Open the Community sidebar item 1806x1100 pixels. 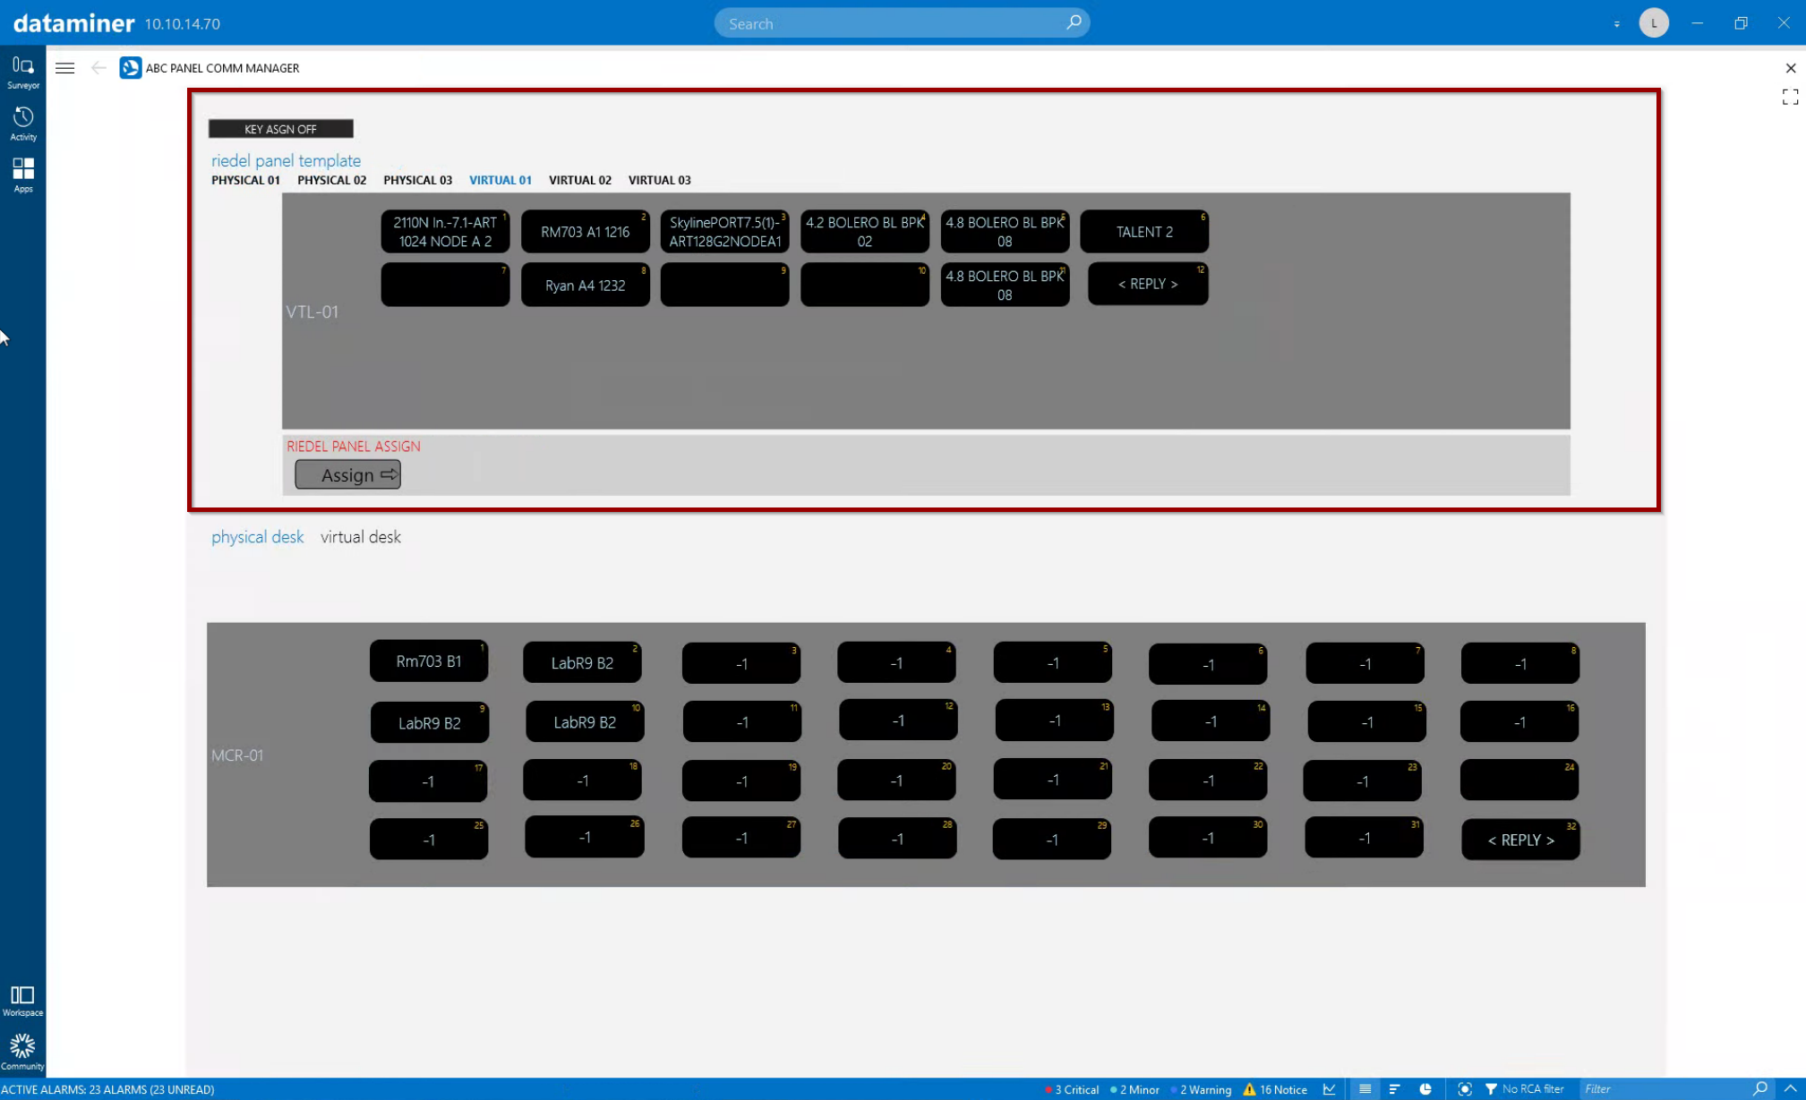[22, 1052]
